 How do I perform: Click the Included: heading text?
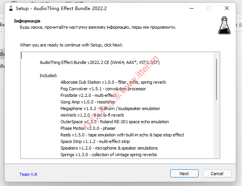click(x=48, y=76)
